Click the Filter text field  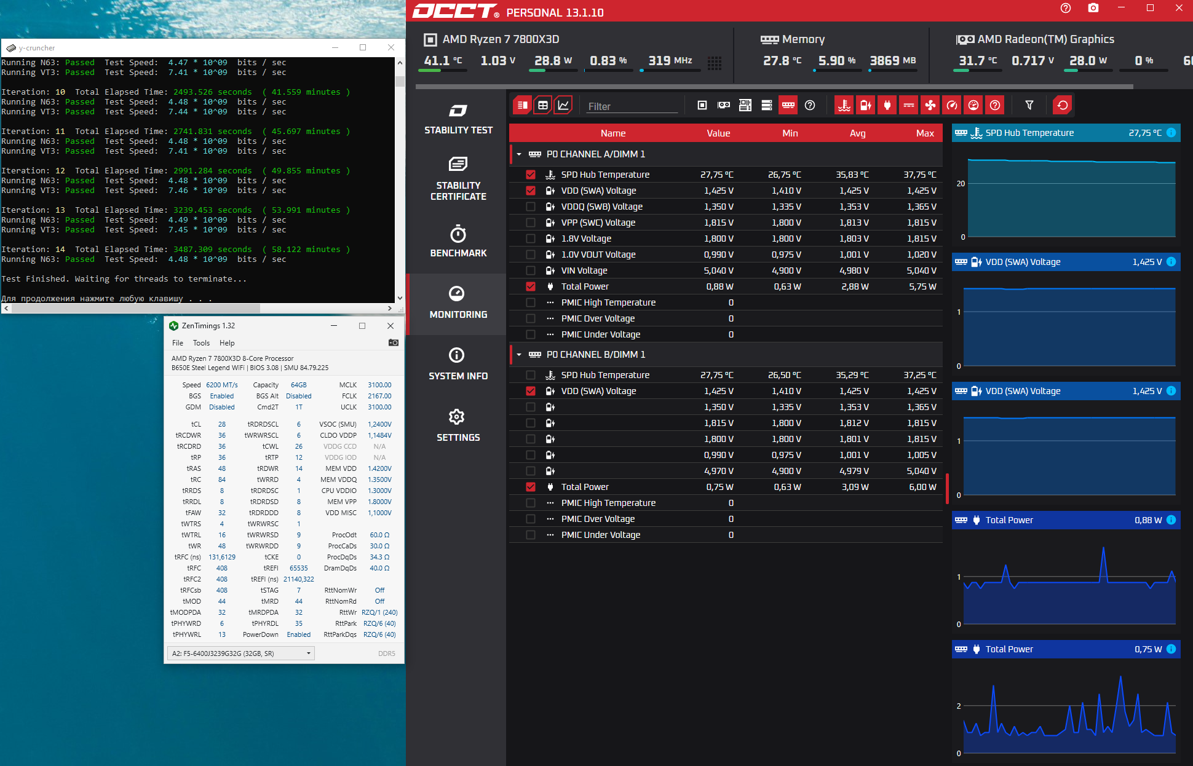coord(632,106)
